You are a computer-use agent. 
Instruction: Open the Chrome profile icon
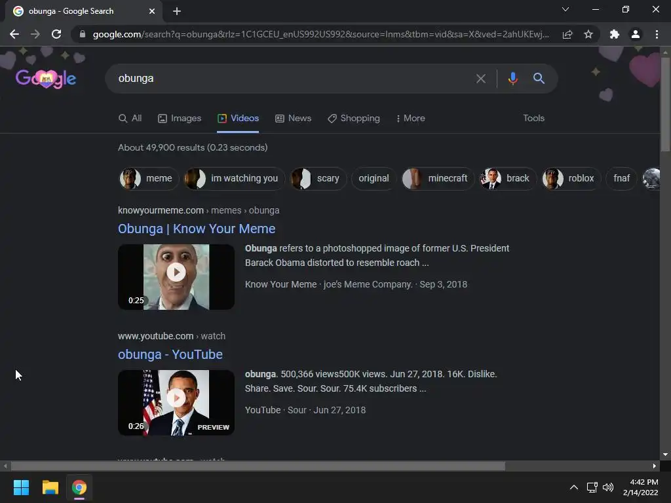coord(636,34)
